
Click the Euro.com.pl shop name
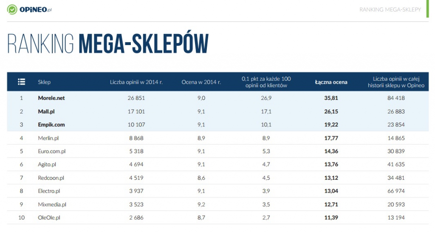pos(52,151)
